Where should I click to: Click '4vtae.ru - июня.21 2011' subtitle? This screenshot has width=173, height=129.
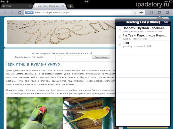pyautogui.click(x=135, y=39)
